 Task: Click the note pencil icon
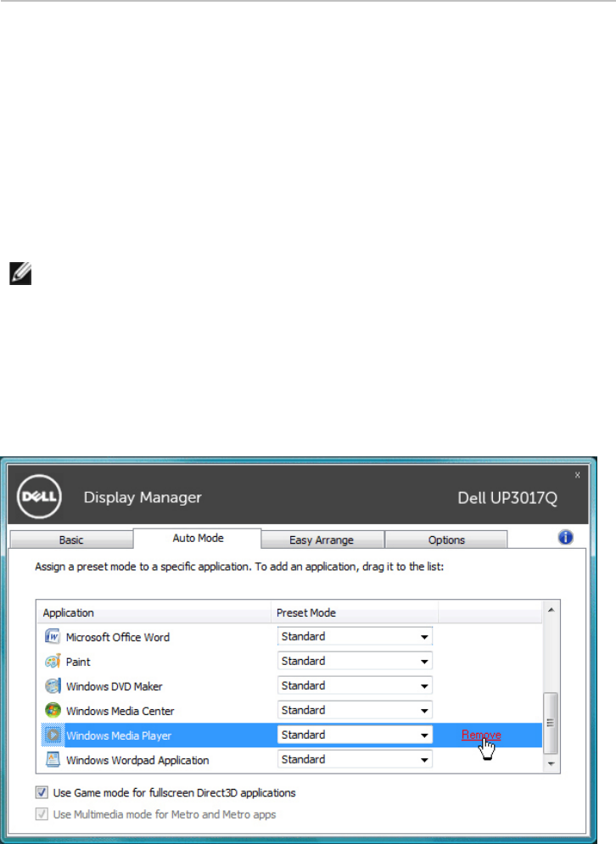(20, 273)
